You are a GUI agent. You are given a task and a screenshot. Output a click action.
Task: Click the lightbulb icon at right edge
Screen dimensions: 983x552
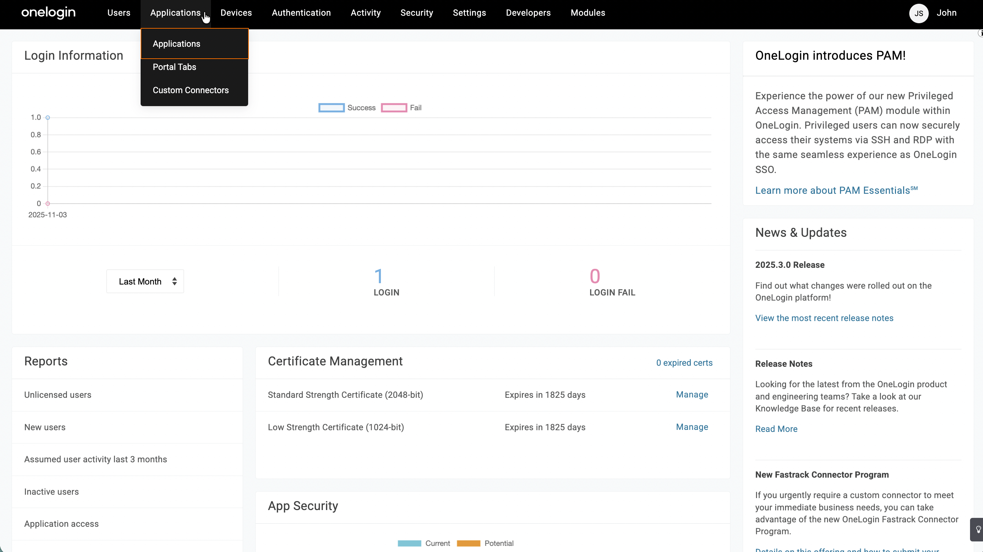click(978, 529)
